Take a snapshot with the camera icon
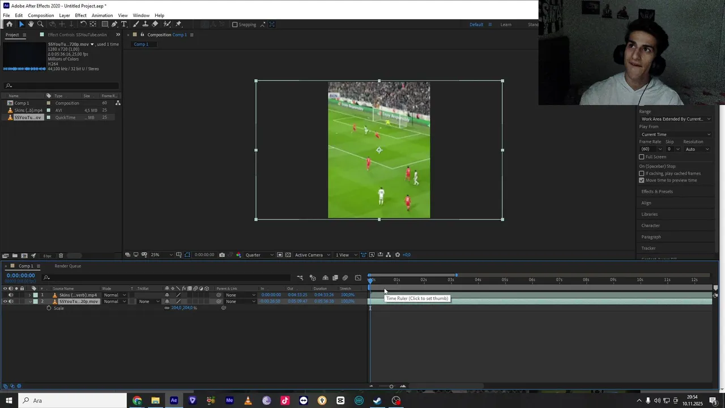This screenshot has width=725, height=408. (x=222, y=255)
